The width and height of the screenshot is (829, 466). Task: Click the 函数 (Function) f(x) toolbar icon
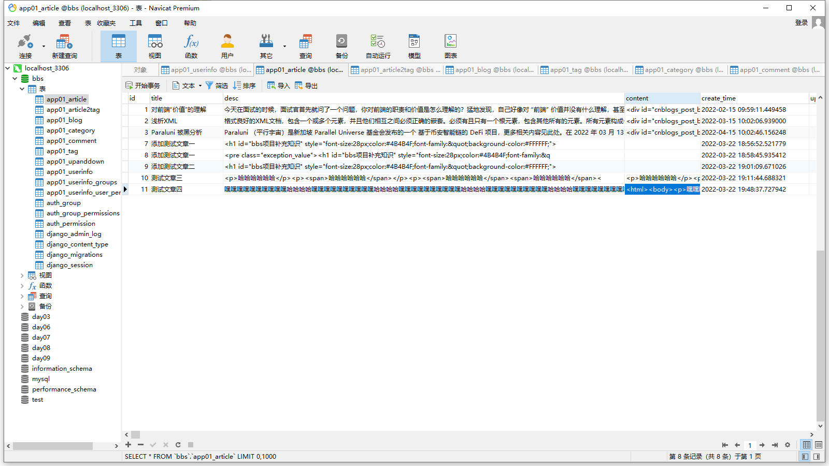coord(191,46)
